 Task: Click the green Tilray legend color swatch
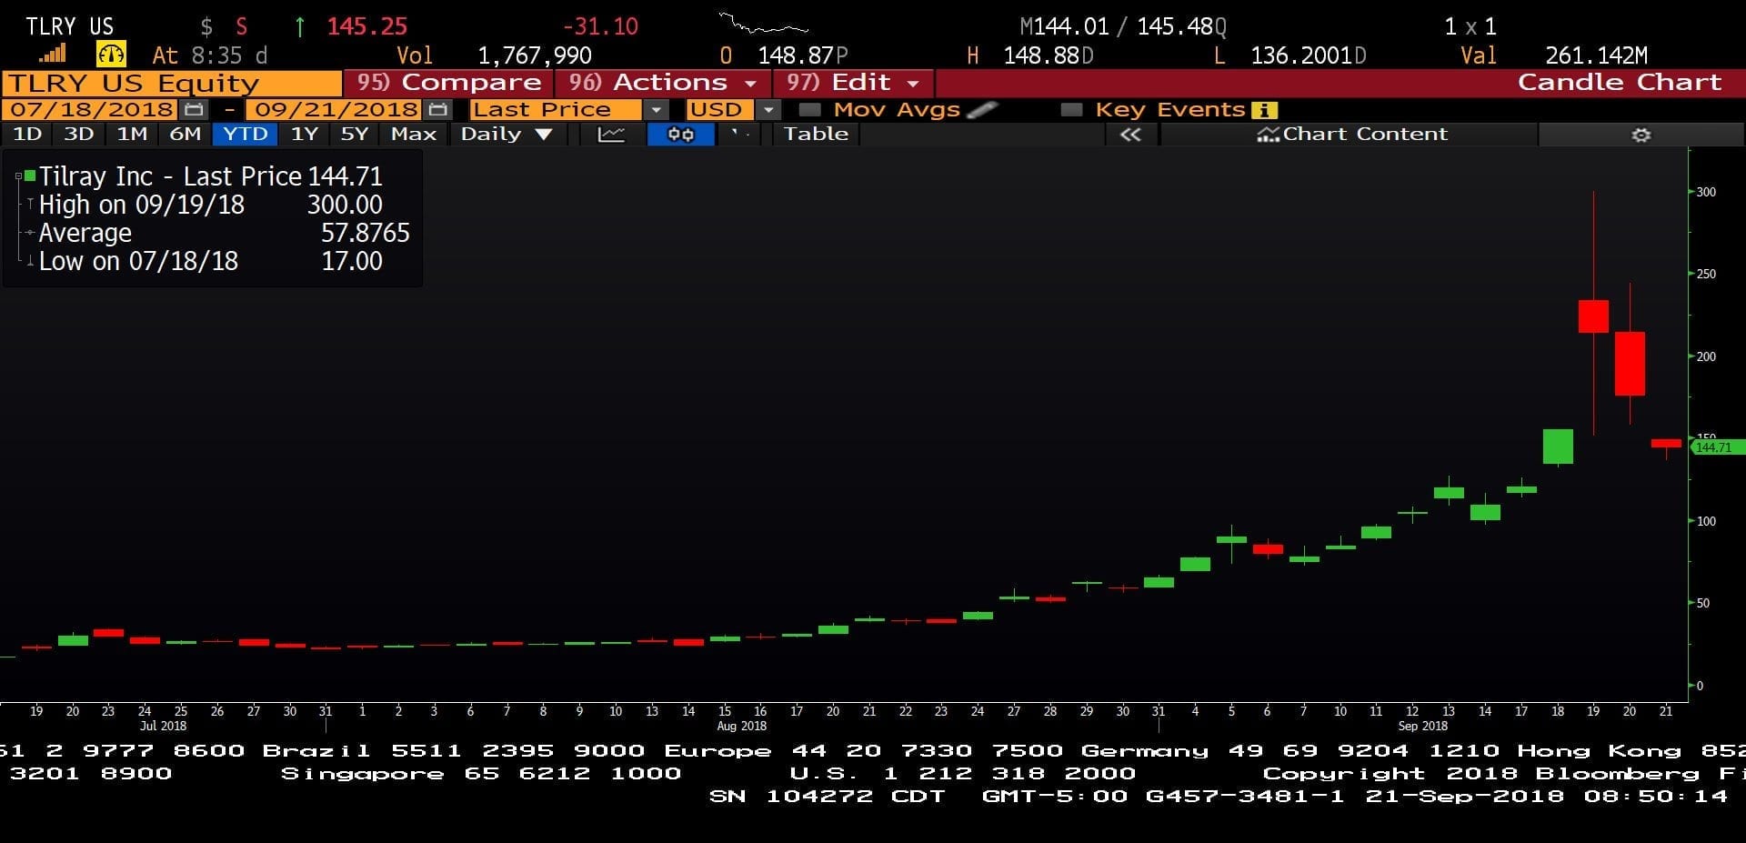(30, 176)
